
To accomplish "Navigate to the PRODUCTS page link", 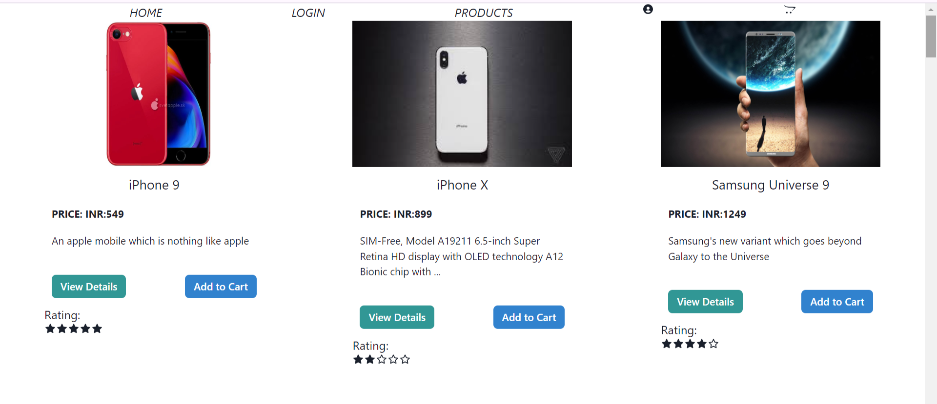I will (x=484, y=13).
